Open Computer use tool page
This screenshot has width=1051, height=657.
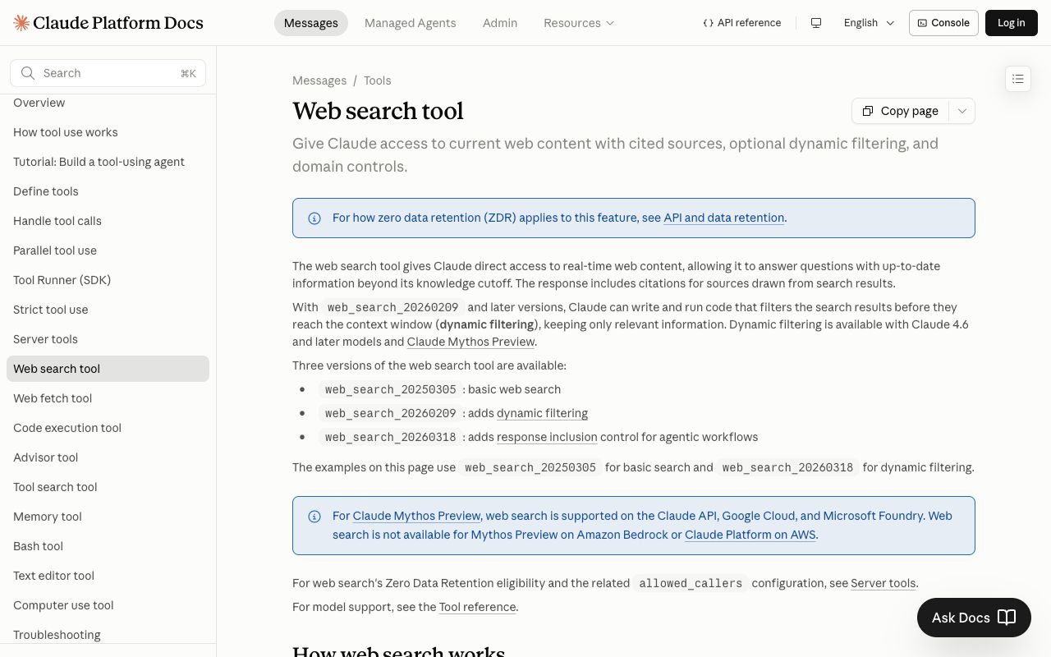coord(108,605)
